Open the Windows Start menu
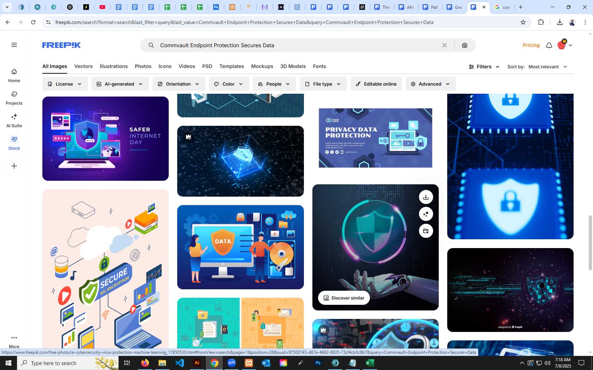Viewport: 593px width, 370px height. [8, 363]
